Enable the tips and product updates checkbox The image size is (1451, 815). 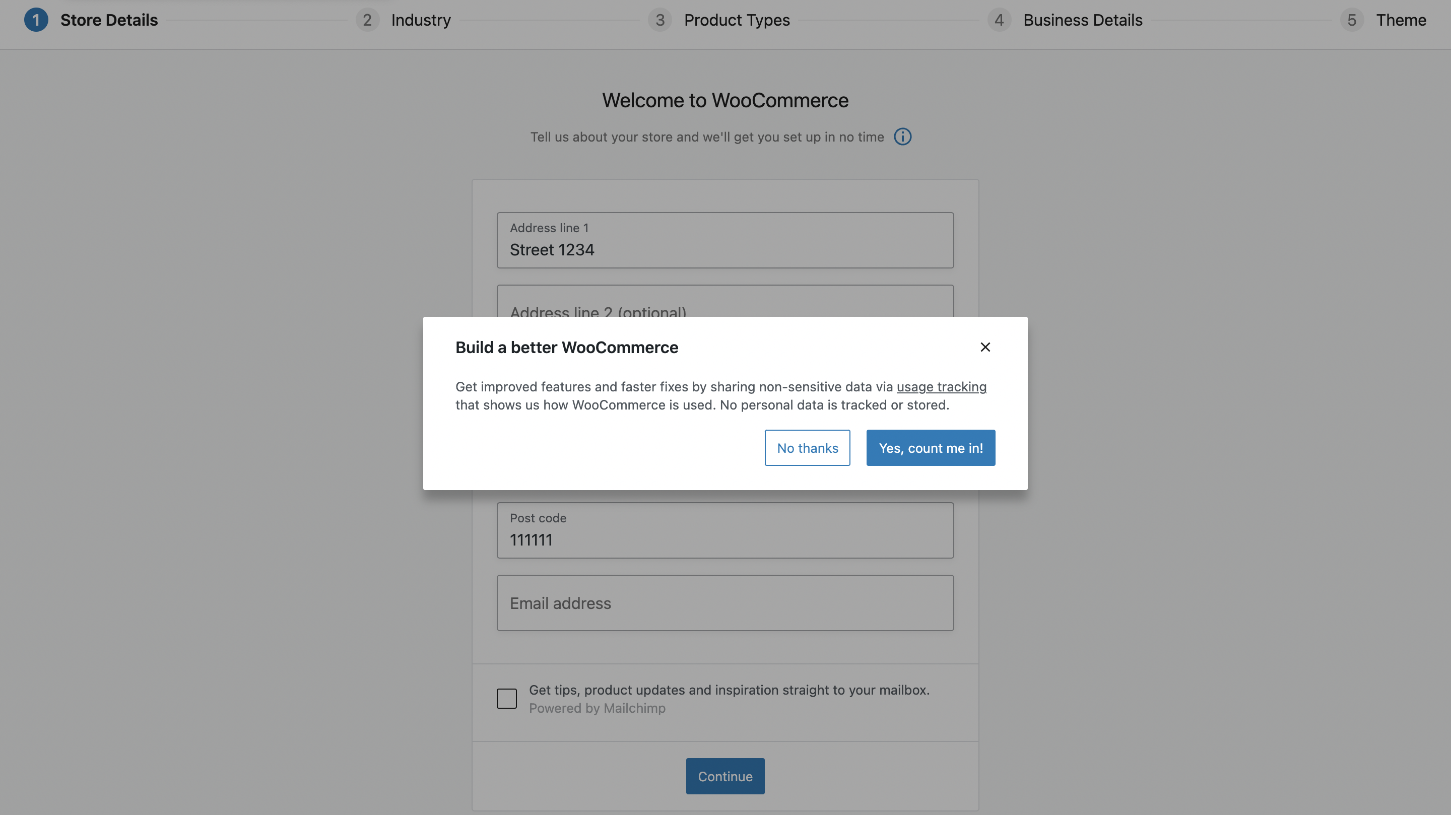point(506,699)
